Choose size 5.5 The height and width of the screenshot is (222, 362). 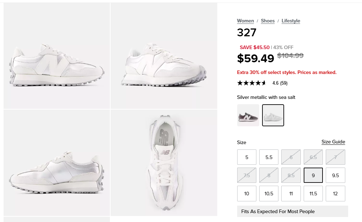coord(269,157)
